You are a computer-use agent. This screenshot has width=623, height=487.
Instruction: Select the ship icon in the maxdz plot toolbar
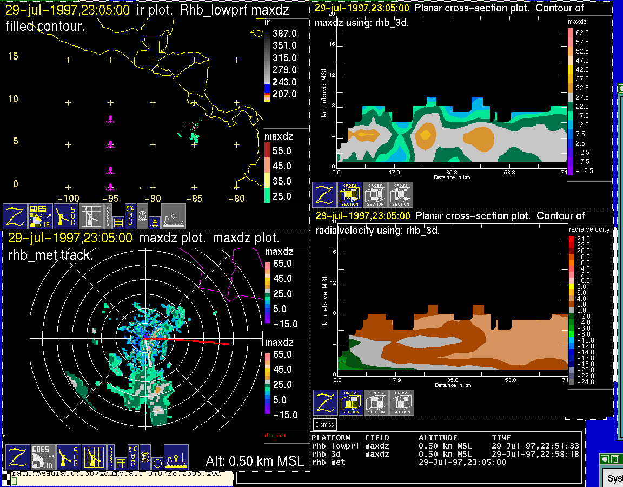point(176,458)
